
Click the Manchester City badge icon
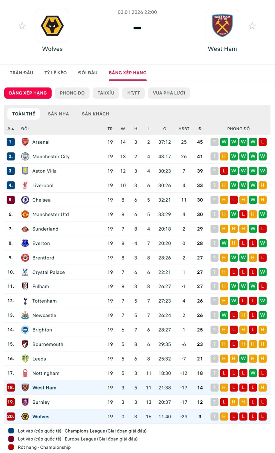pyautogui.click(x=25, y=157)
